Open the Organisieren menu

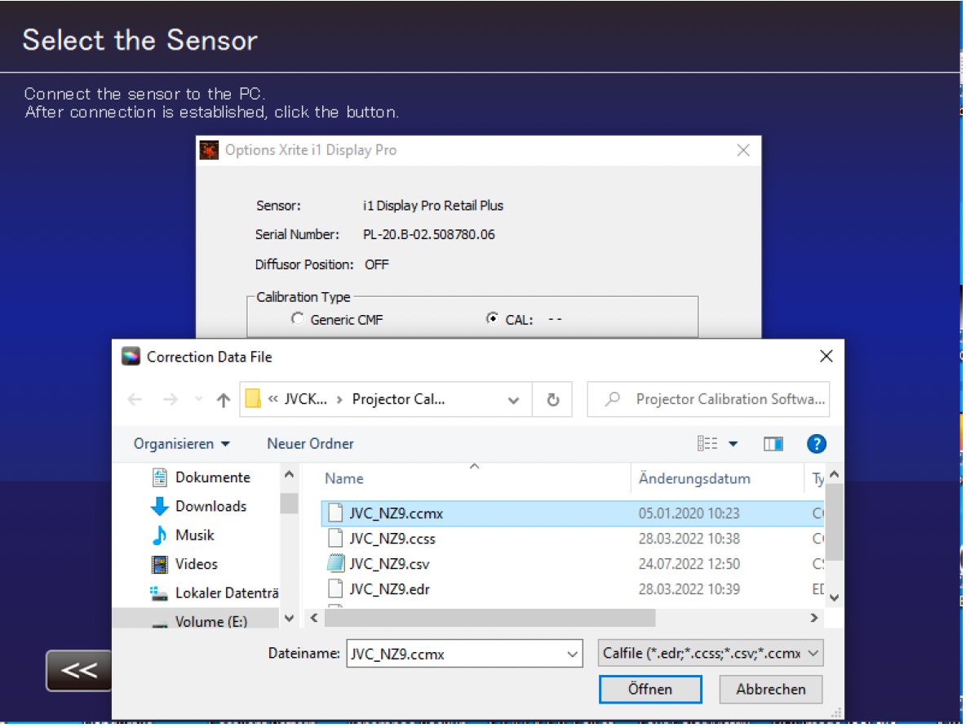pyautogui.click(x=182, y=444)
